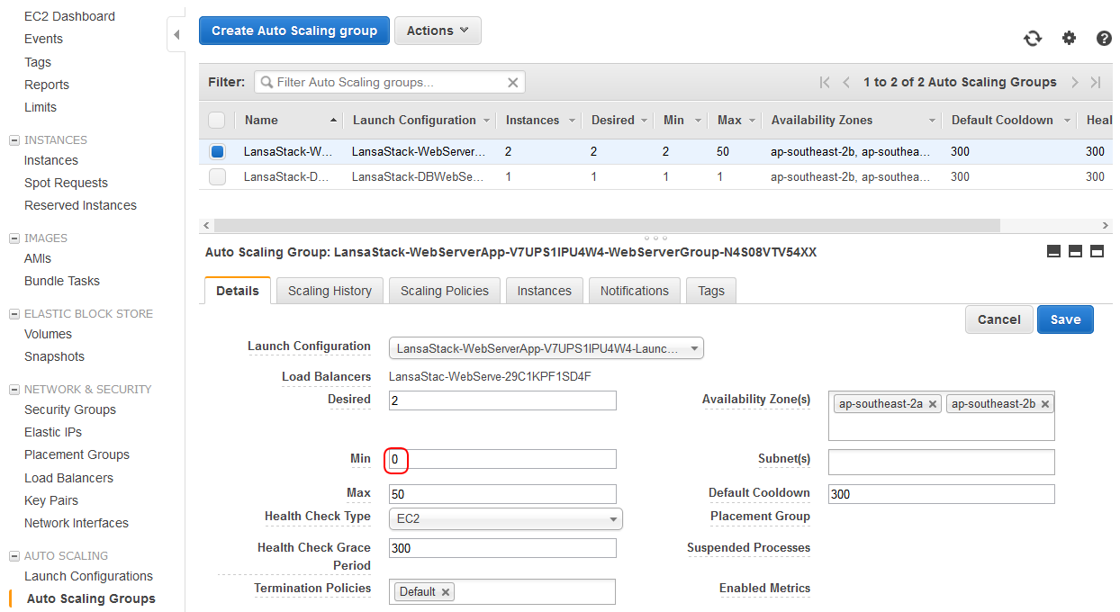1120x612 pixels.
Task: Open Spot Requests in sidebar
Action: point(66,183)
